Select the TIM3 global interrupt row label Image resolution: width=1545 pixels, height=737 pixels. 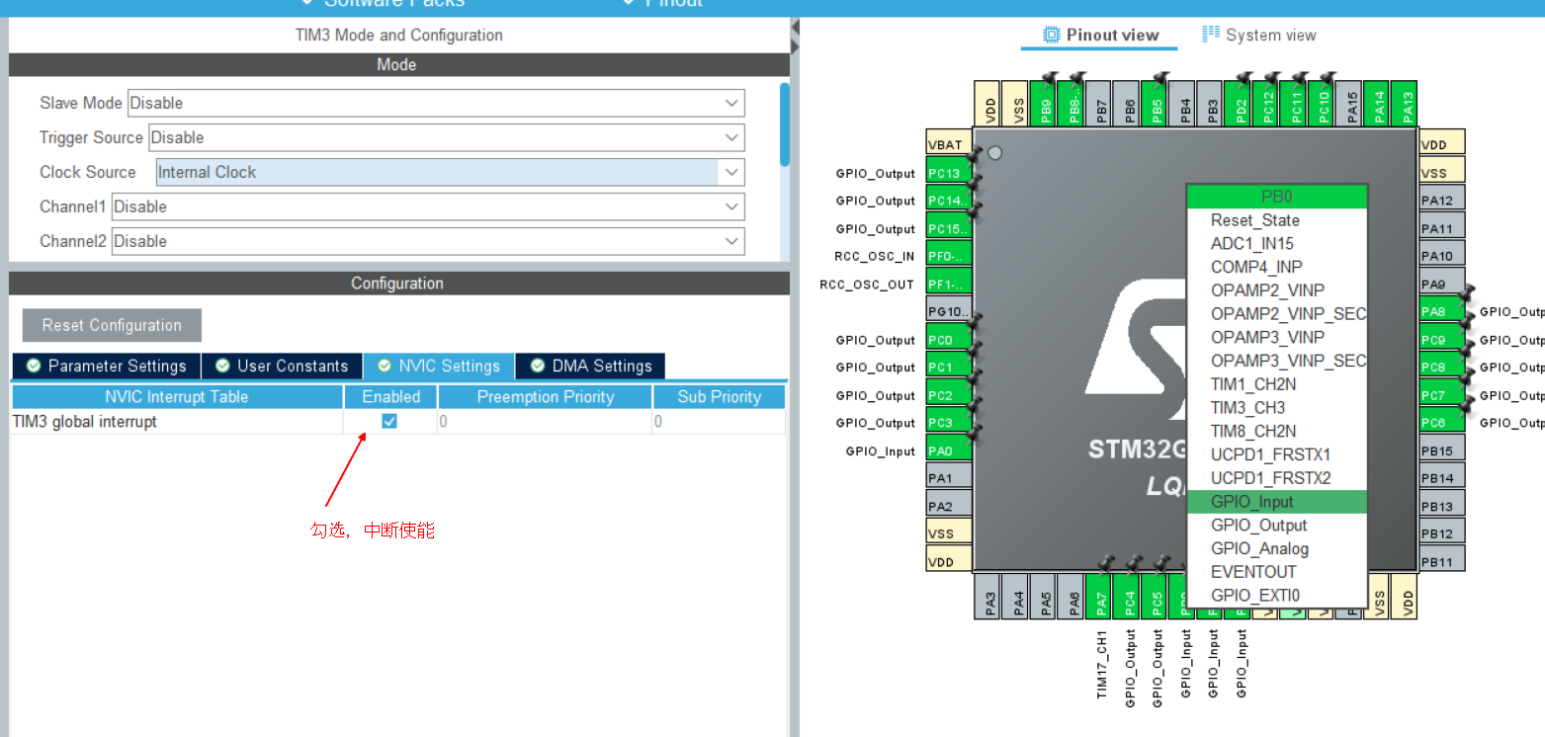point(85,422)
